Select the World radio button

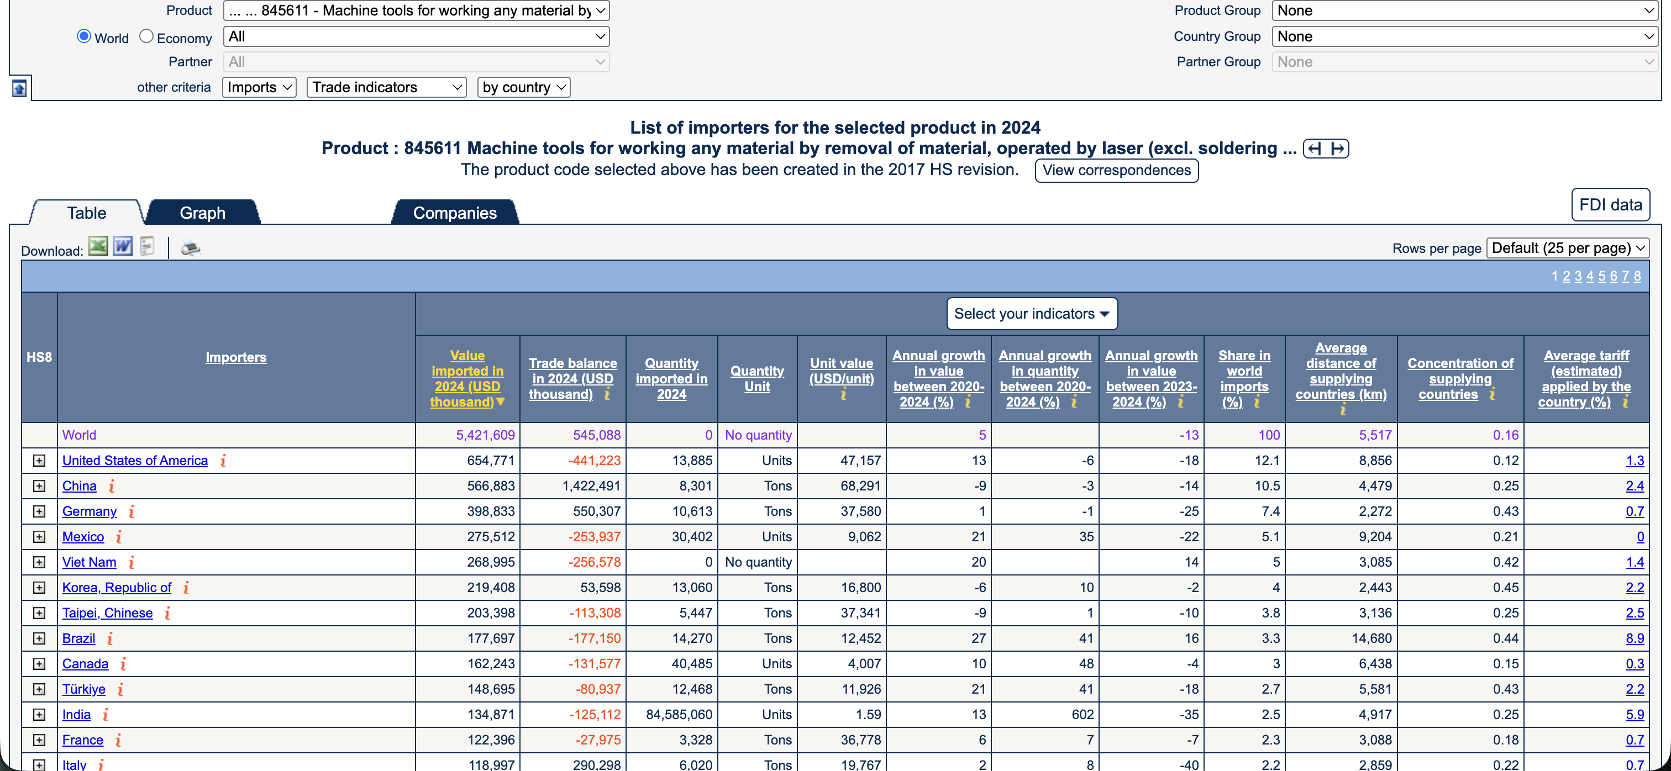[83, 37]
